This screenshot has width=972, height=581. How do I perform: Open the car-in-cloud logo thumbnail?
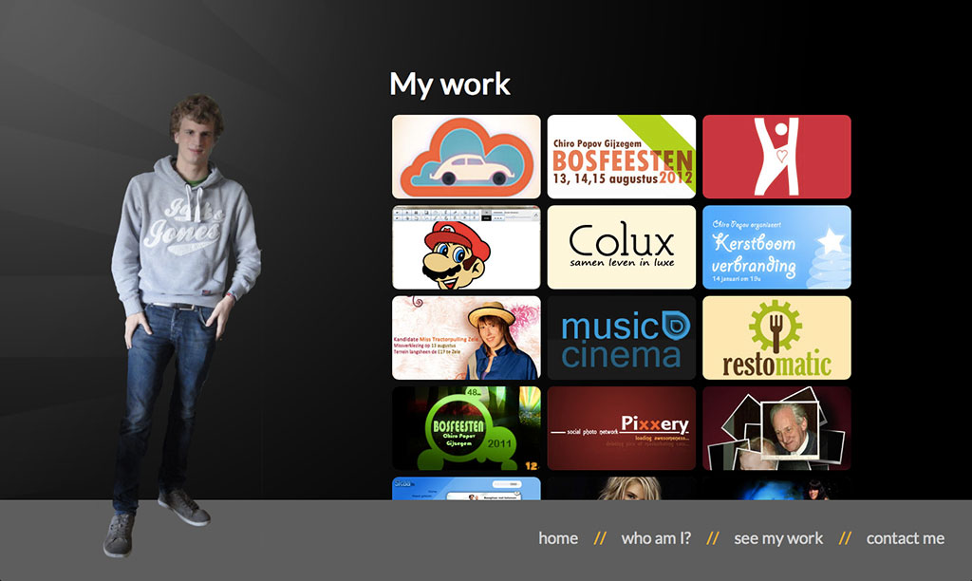pos(466,157)
